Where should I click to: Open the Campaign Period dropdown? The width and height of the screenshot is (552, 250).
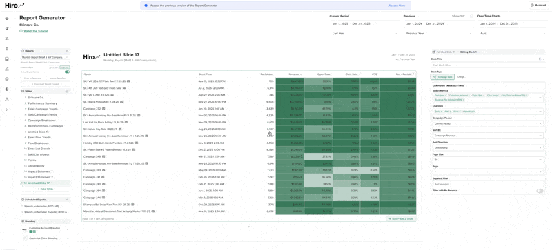(488, 124)
